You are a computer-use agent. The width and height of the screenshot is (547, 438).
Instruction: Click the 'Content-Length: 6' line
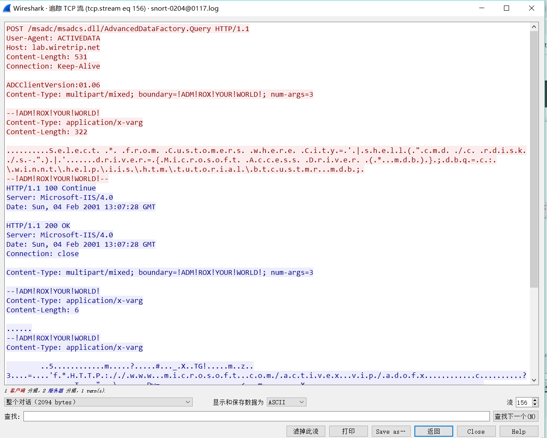(x=43, y=310)
